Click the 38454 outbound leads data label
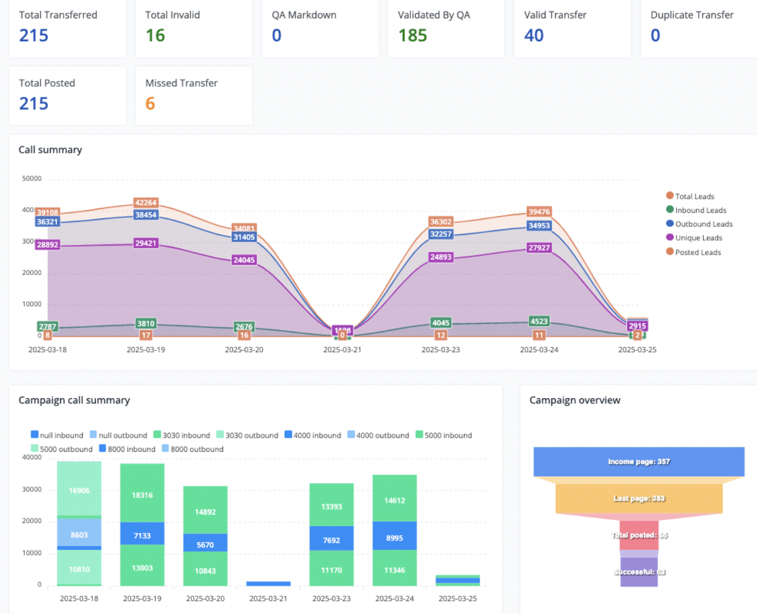Image resolution: width=757 pixels, height=614 pixels. 146,215
